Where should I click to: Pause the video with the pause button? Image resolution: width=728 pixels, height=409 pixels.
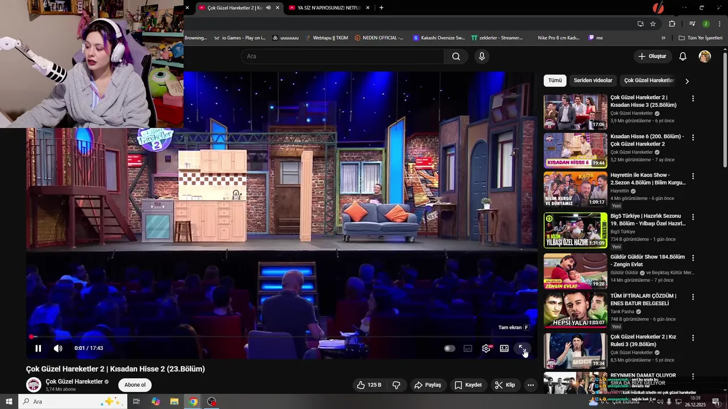pos(38,348)
